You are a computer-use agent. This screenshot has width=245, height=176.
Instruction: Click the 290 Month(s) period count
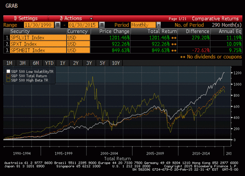(x=227, y=25)
